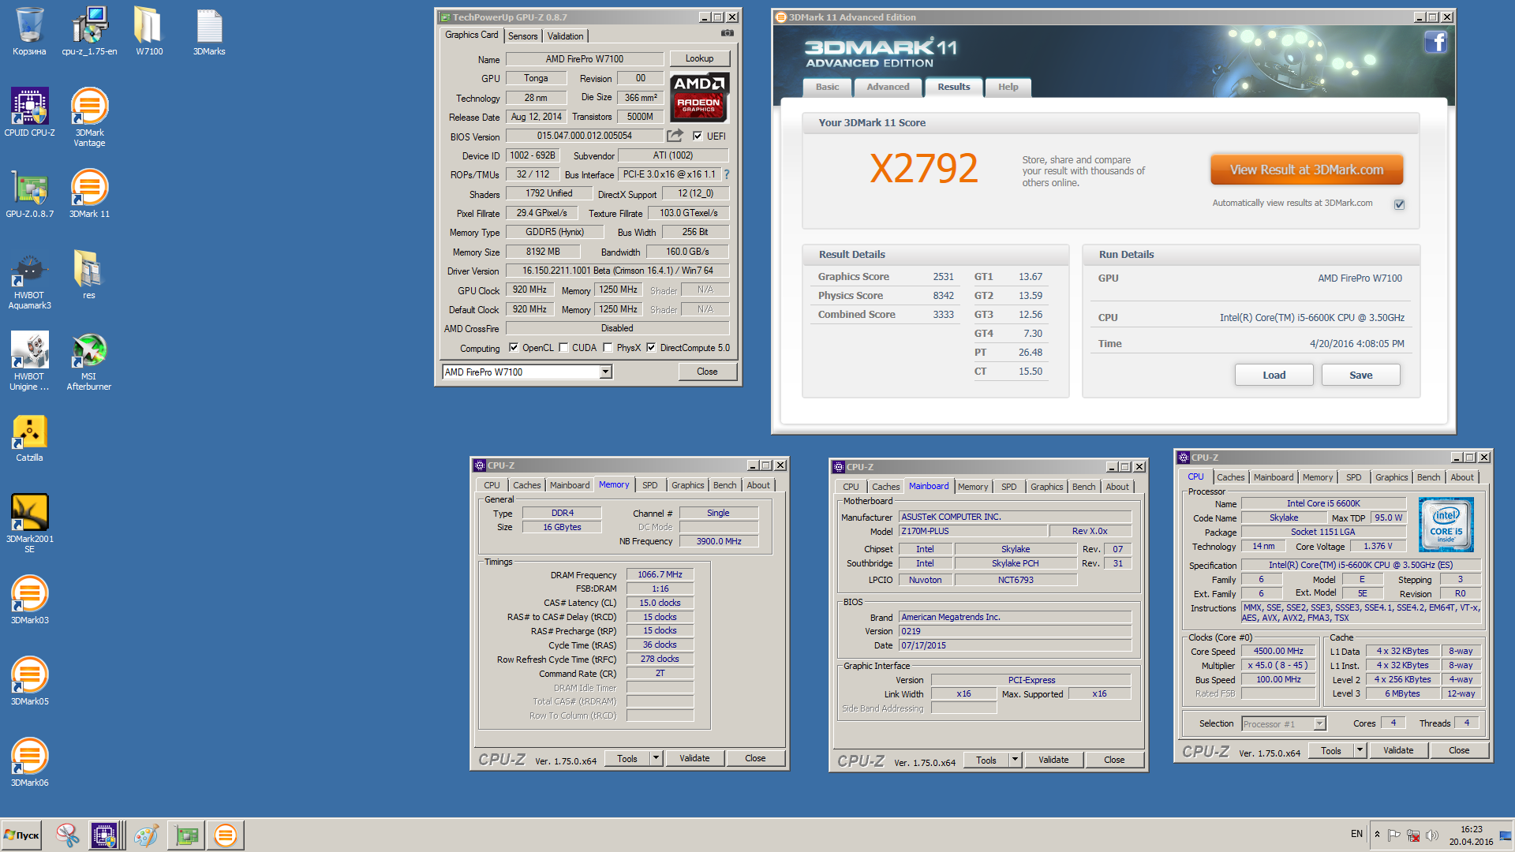
Task: Open the Recycle Bin (Корзина) desktop icon
Action: click(29, 32)
